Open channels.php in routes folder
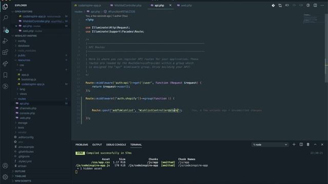 28,108
